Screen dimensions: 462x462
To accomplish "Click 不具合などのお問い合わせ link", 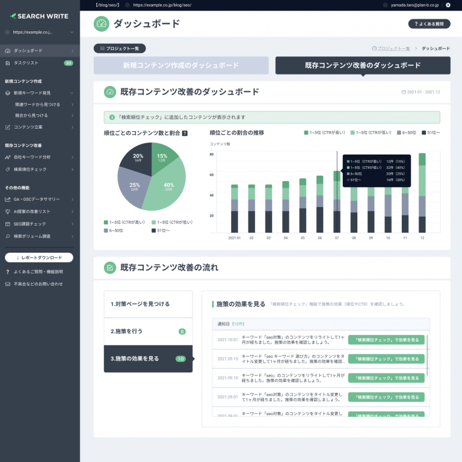I will point(38,284).
